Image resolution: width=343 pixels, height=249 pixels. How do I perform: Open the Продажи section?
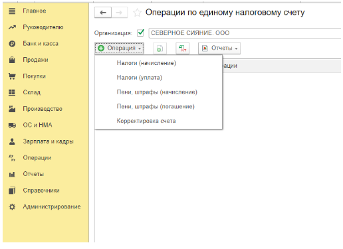(35, 60)
